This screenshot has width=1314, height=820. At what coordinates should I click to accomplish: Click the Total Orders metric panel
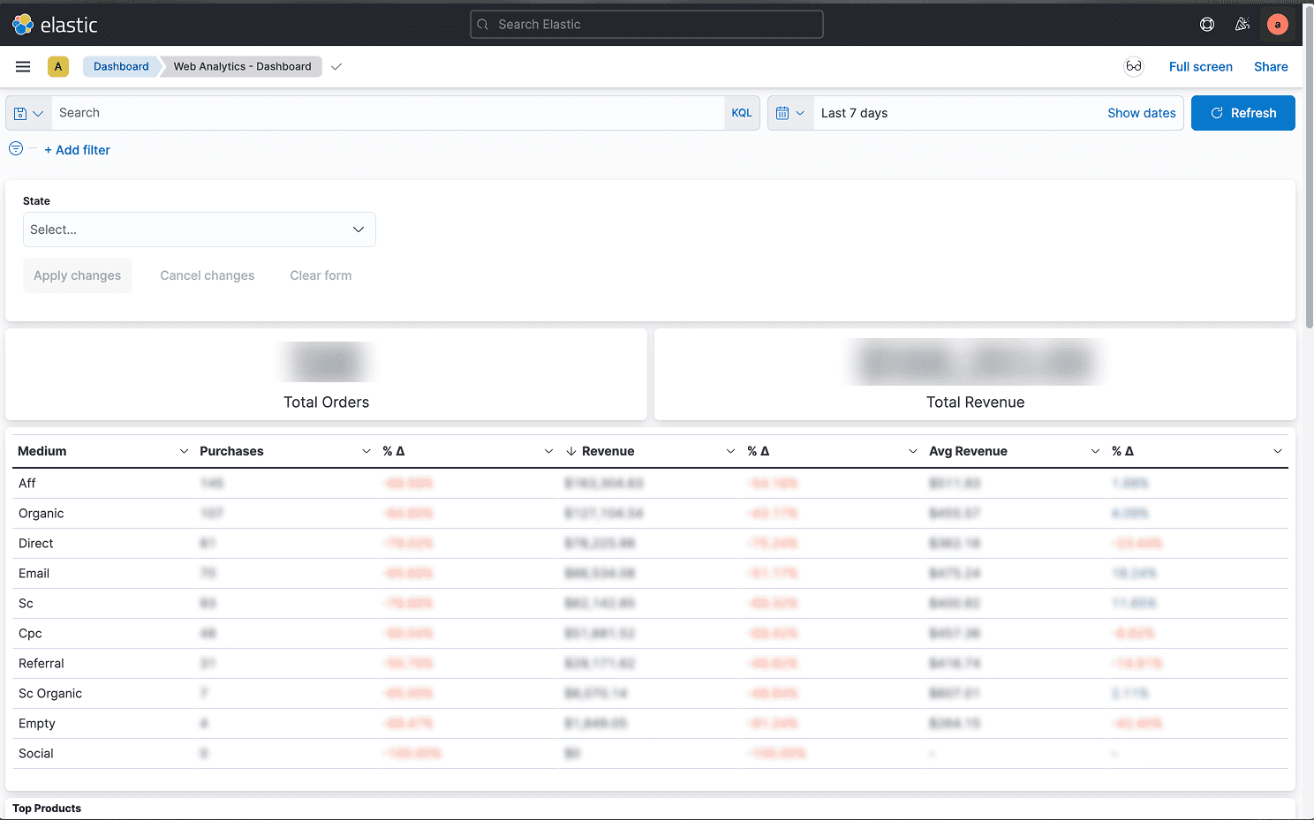(326, 374)
